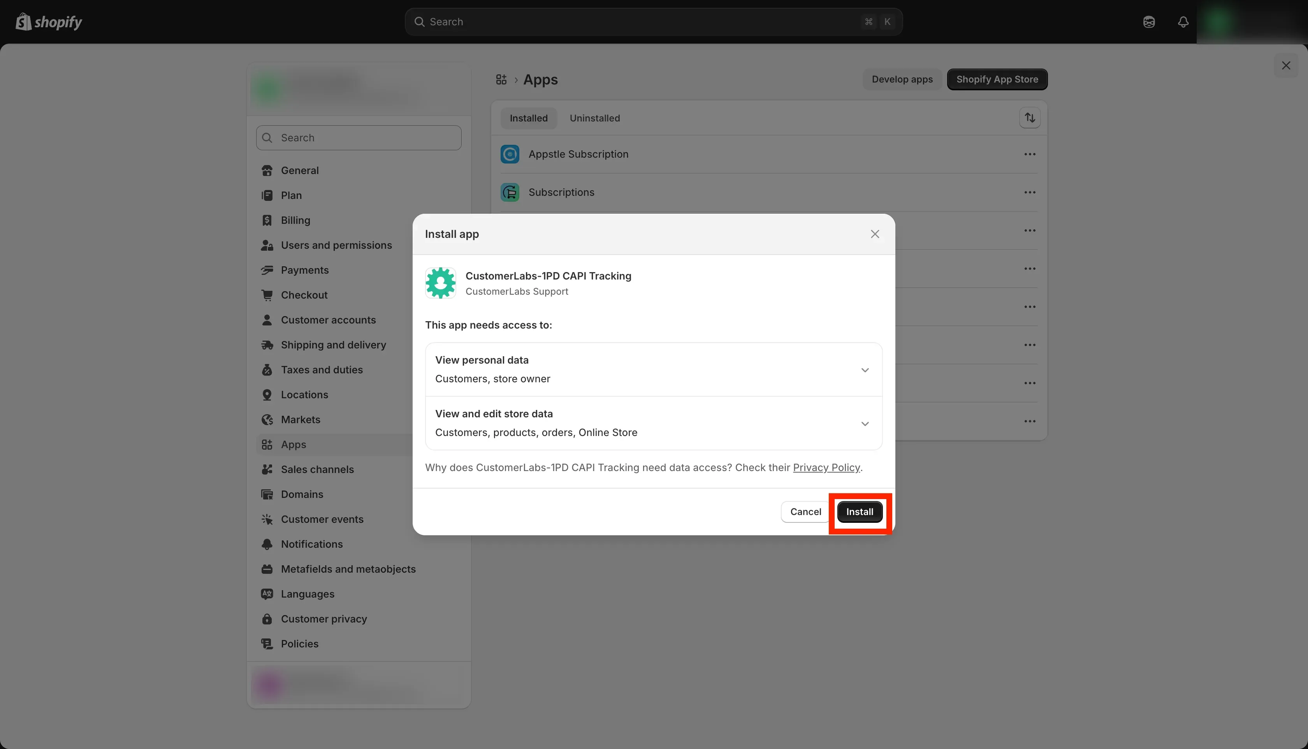The height and width of the screenshot is (749, 1308).
Task: Open the Privacy Policy link
Action: point(826,468)
